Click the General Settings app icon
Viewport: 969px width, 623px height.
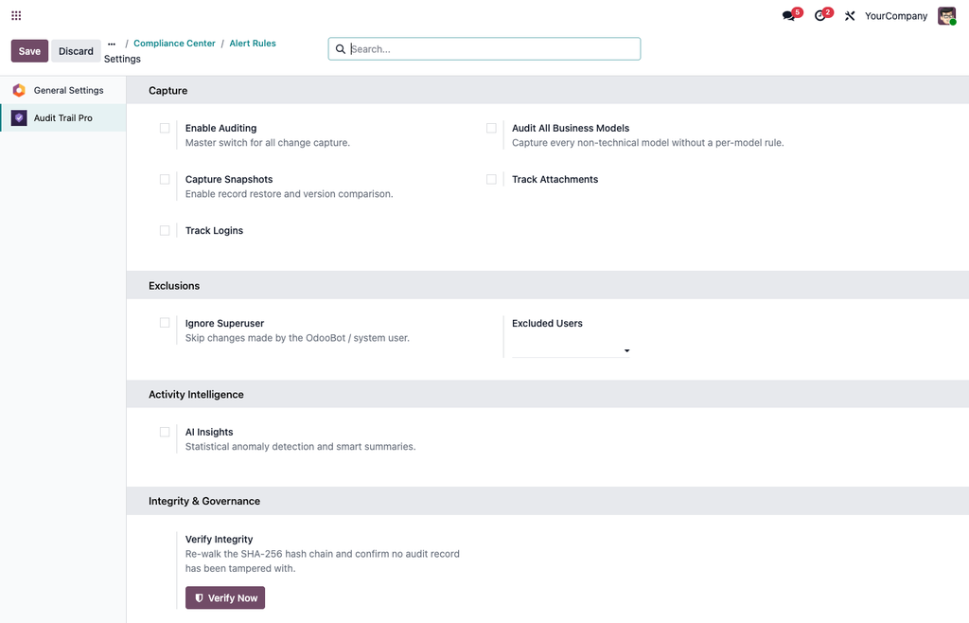[19, 90]
